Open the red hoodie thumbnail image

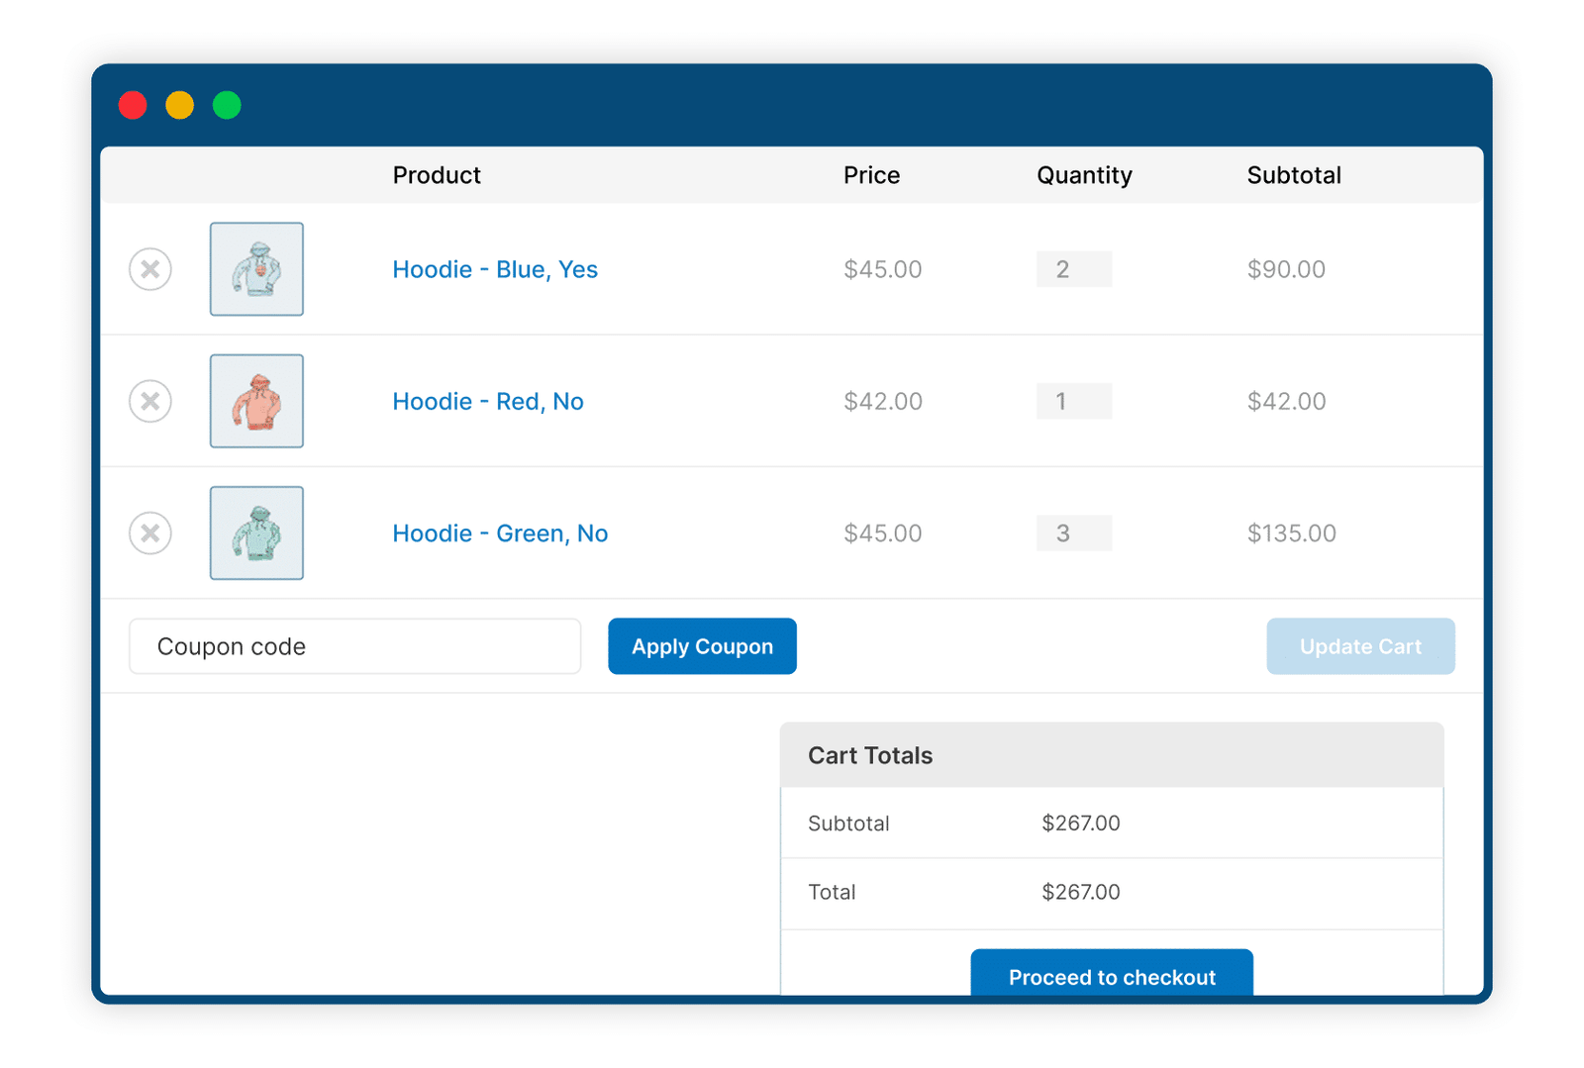click(256, 401)
